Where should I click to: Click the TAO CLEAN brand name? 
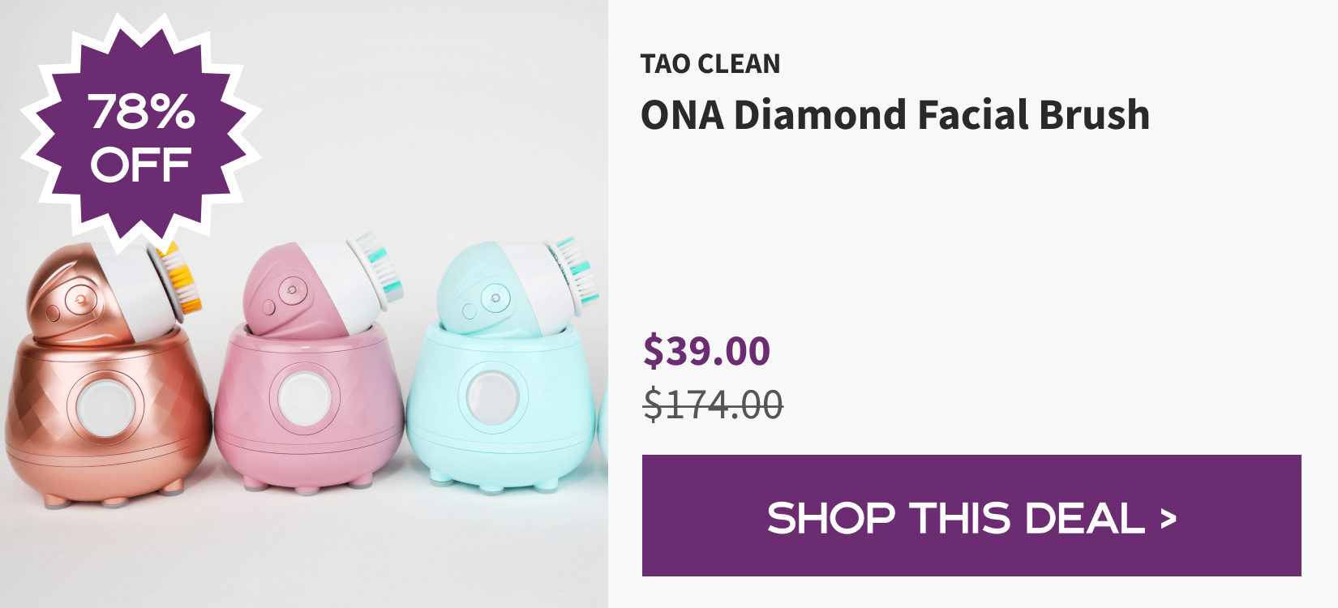tap(710, 63)
